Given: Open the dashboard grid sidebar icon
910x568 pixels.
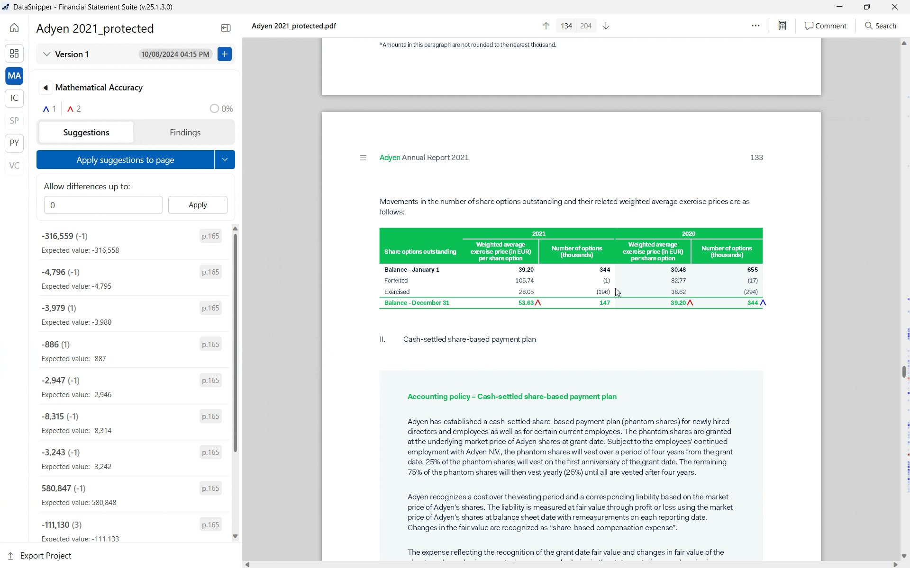Looking at the screenshot, I should tap(14, 53).
